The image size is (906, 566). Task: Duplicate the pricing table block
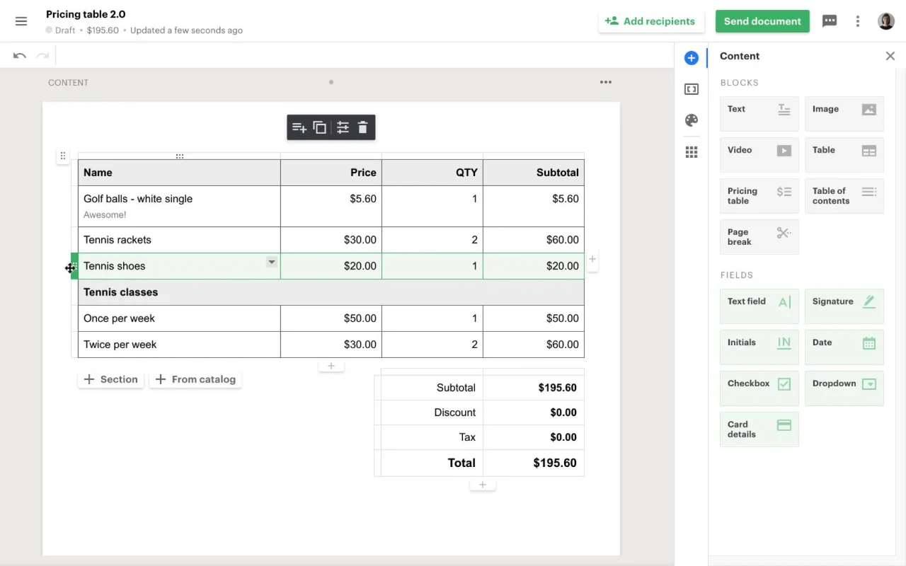(x=320, y=128)
